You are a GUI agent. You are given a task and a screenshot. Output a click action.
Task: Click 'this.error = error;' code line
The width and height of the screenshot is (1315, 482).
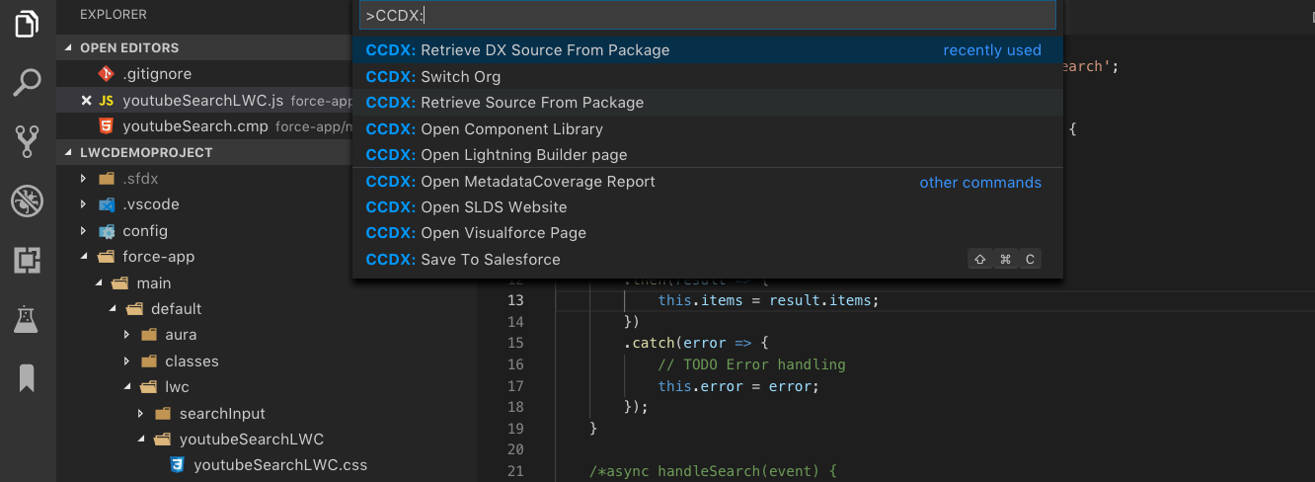pyautogui.click(x=738, y=386)
